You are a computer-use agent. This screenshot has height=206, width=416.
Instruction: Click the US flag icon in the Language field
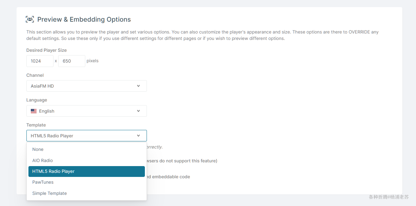[x=34, y=111]
